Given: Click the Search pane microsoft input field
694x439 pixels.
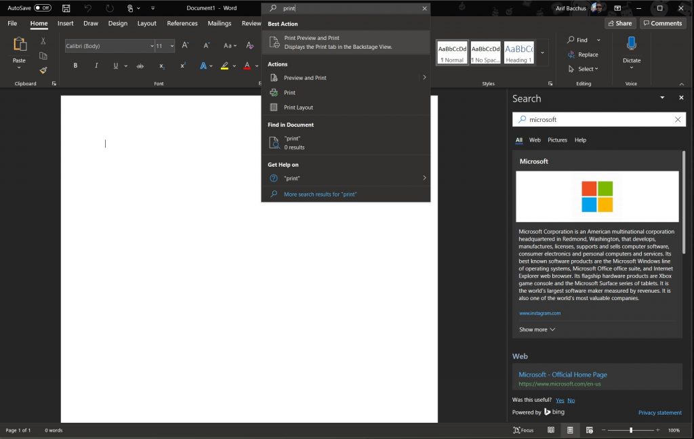Looking at the screenshot, I should [x=596, y=119].
